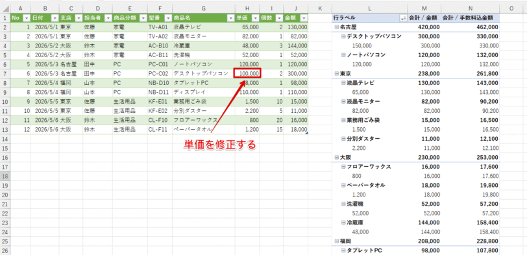Select row 18 header
This screenshot has height=255, width=527.
coord(5,176)
